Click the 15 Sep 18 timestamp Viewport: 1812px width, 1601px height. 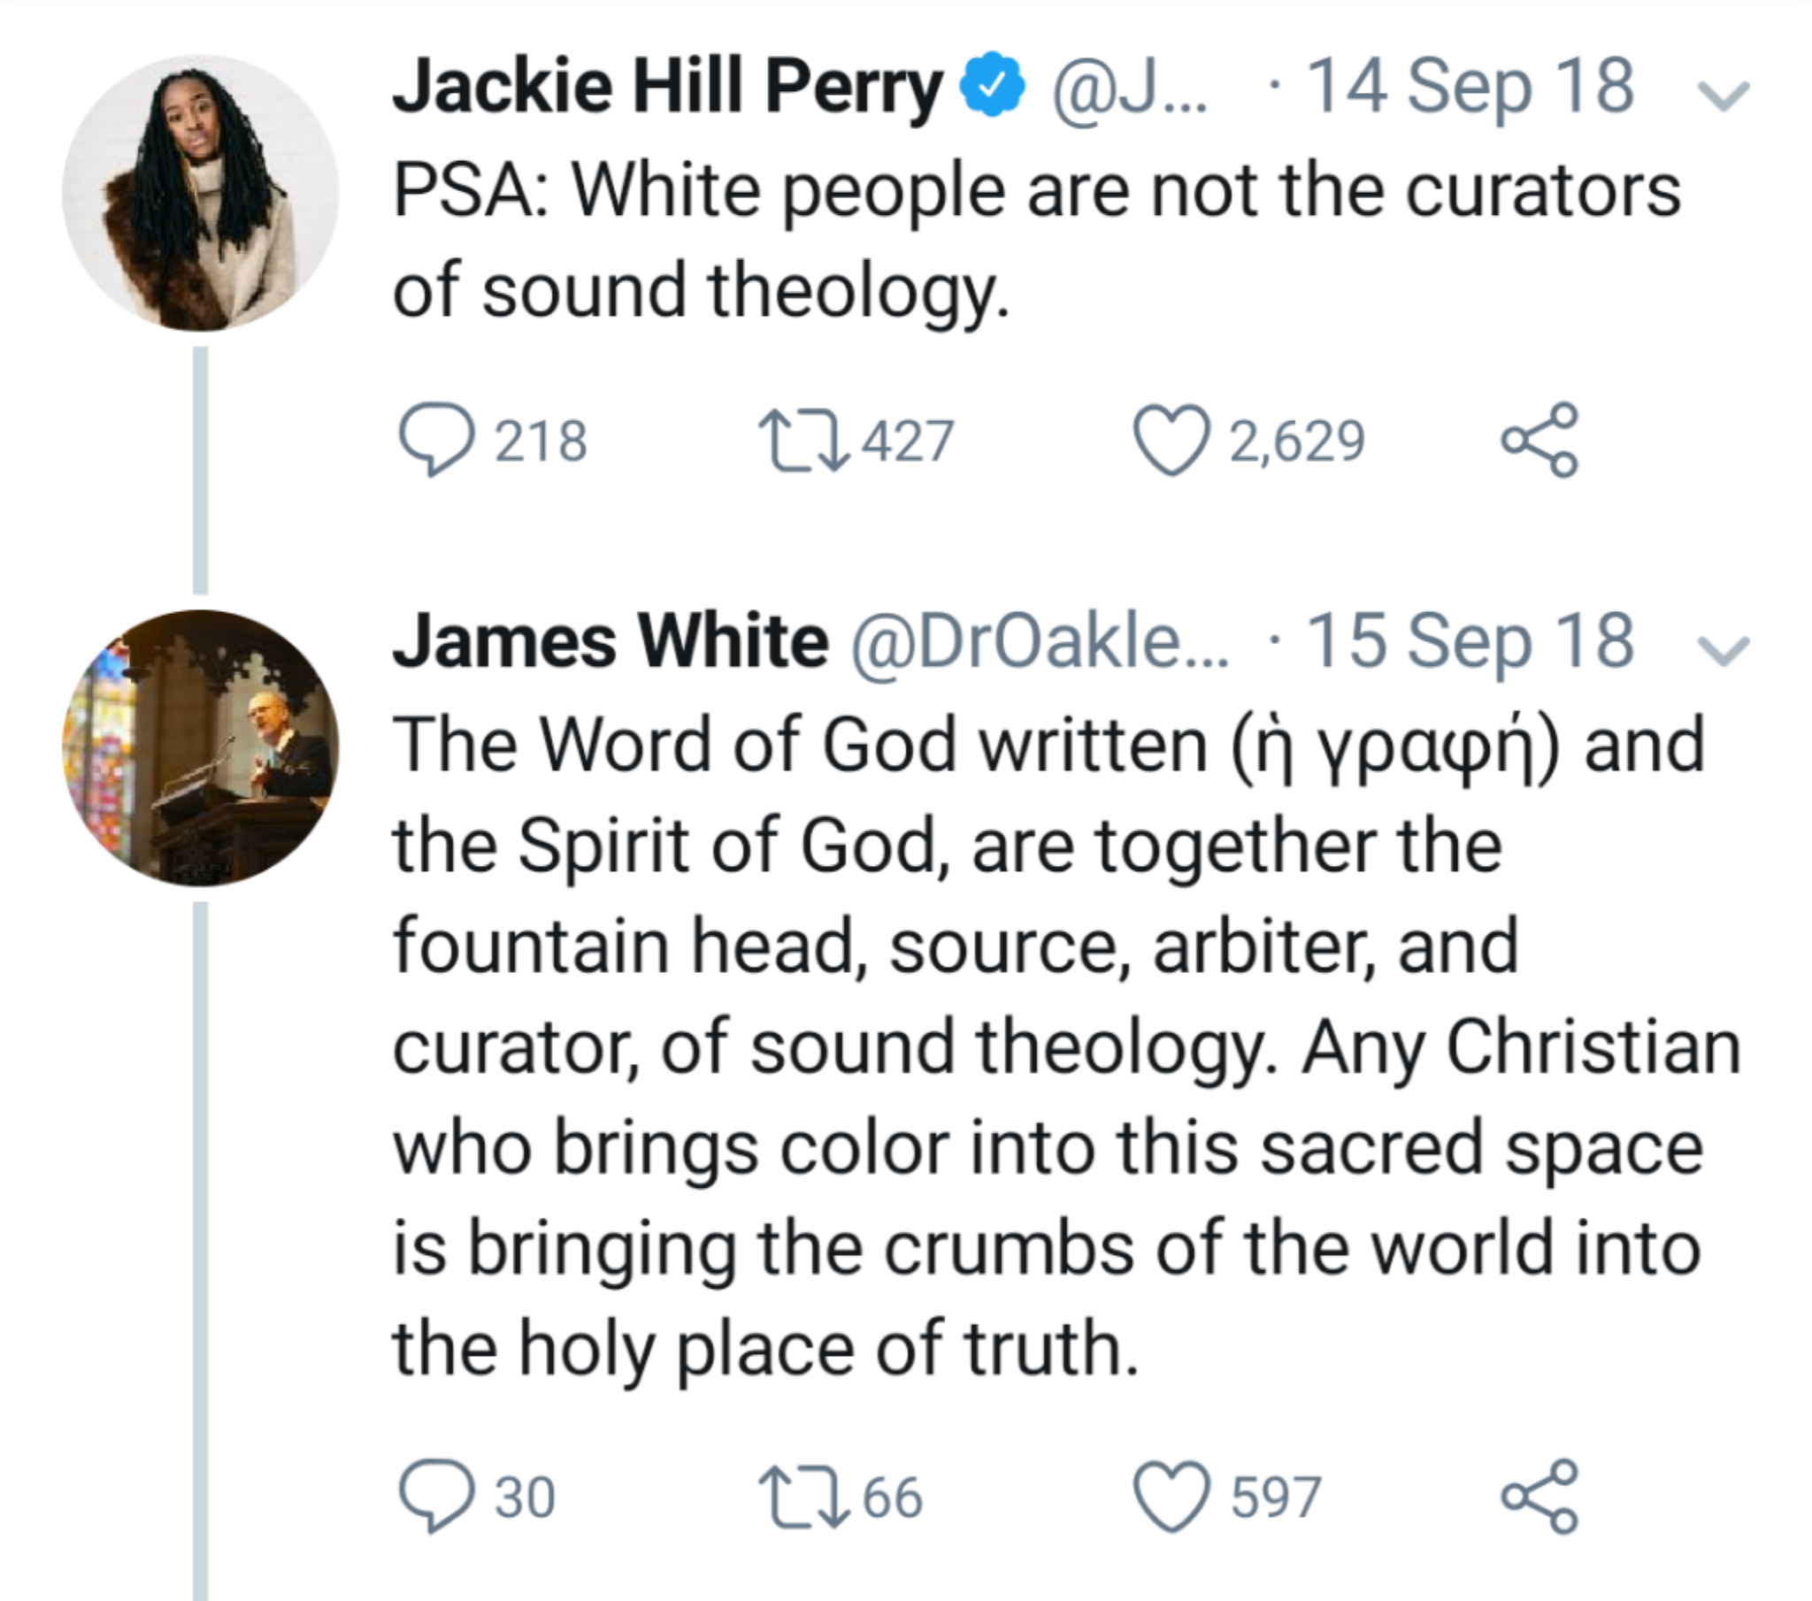(x=1470, y=642)
